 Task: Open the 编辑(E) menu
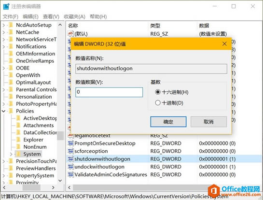point(30,16)
